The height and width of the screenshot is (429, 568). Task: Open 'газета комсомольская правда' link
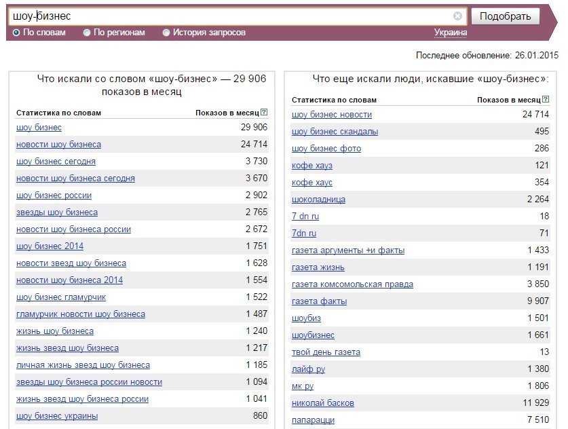click(352, 285)
